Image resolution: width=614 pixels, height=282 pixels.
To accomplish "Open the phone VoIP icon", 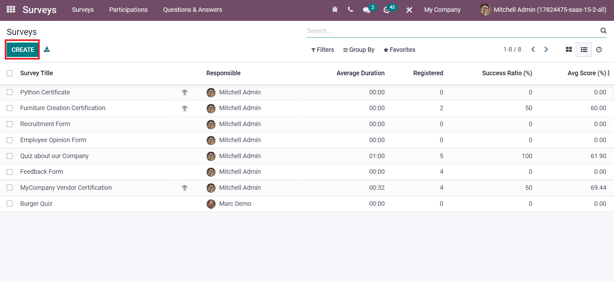I will click(350, 10).
